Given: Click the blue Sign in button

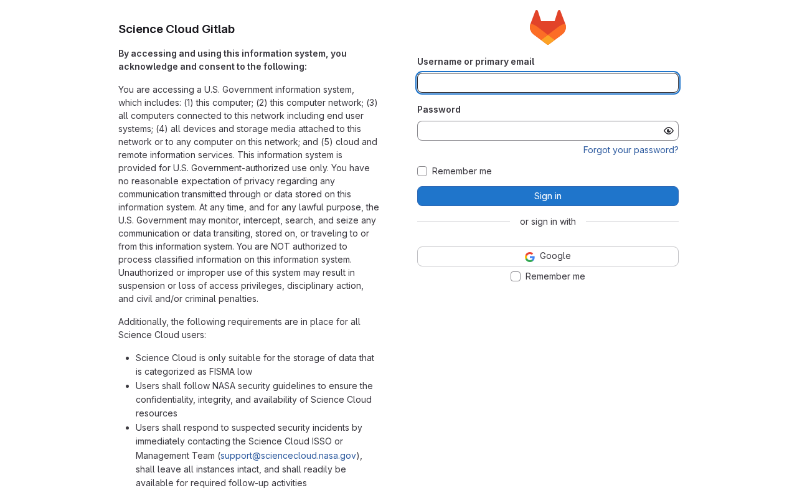Looking at the screenshot, I should coord(548,196).
